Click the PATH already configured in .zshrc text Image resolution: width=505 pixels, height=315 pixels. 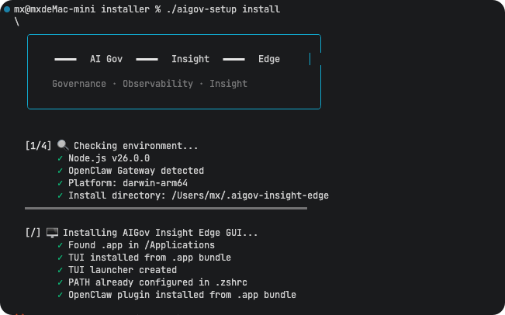(157, 282)
